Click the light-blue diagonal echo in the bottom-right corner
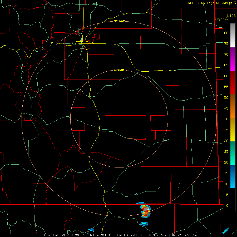 pos(226,231)
